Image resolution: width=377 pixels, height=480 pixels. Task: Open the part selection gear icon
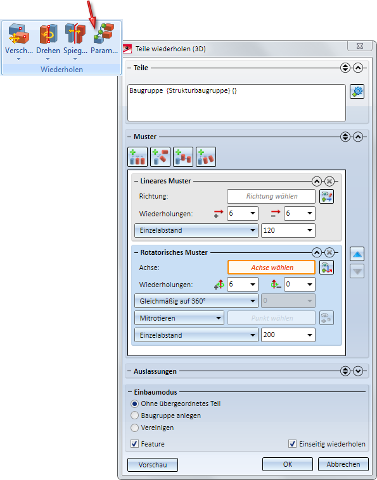point(357,92)
